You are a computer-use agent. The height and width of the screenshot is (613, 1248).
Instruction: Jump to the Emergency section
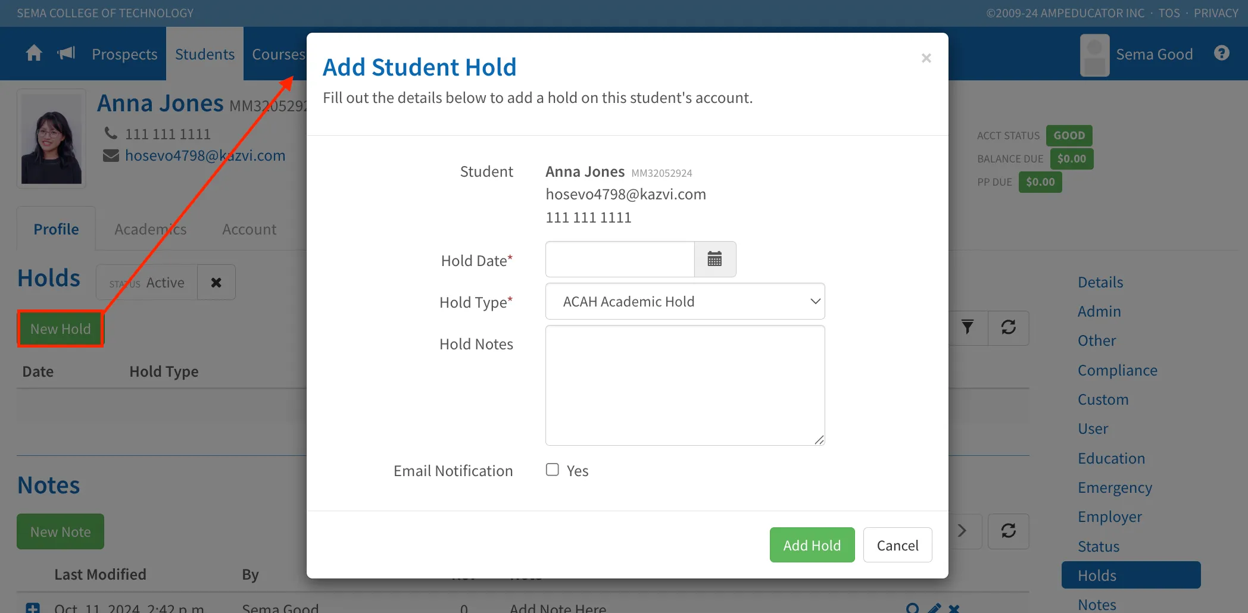[1115, 487]
